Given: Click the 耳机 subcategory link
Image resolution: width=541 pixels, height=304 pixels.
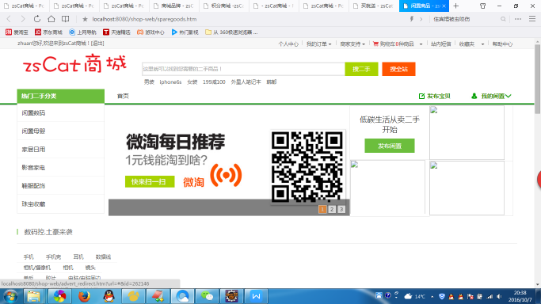Looking at the screenshot, I should pyautogui.click(x=78, y=257).
